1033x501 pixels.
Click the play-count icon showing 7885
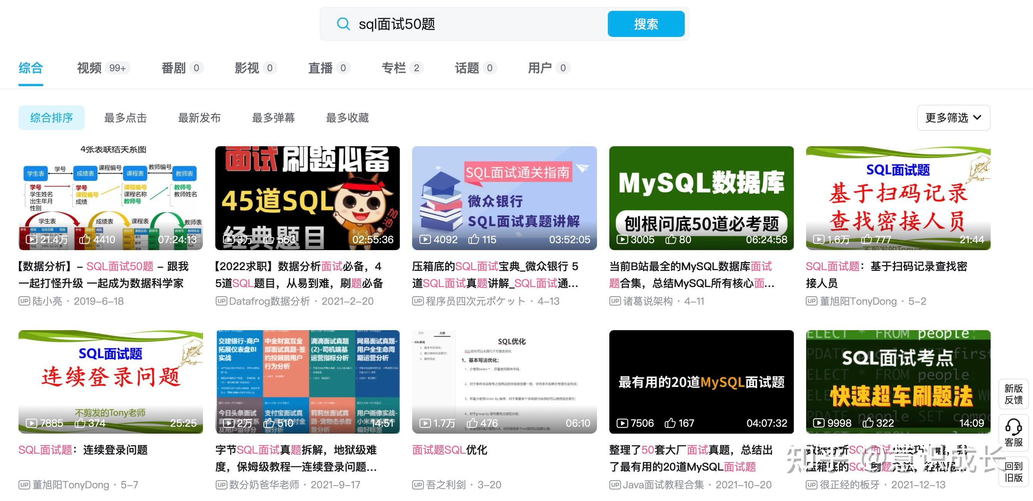31,423
